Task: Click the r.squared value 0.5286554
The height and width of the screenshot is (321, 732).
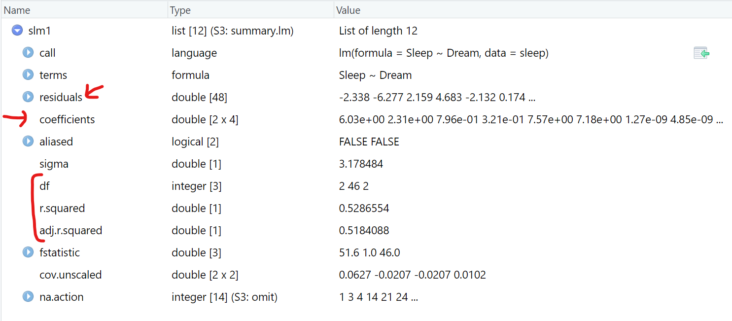Action: point(364,208)
